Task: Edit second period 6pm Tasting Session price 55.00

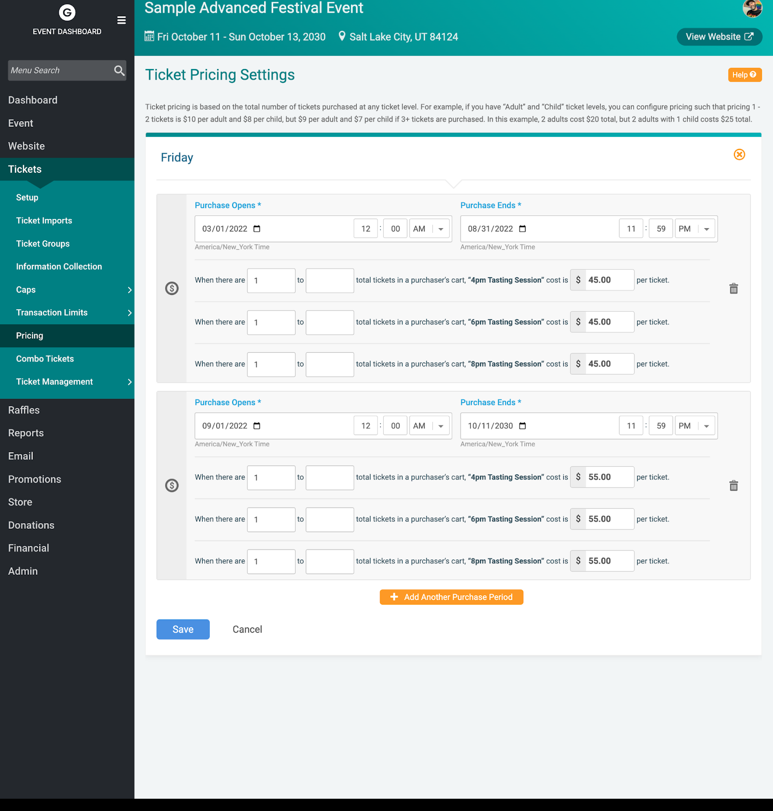Action: [x=610, y=519]
